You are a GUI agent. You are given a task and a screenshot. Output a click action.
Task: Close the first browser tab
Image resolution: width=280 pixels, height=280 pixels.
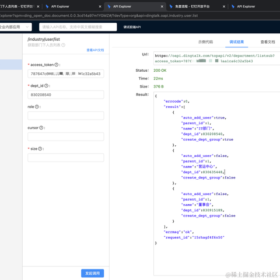click(x=38, y=6)
